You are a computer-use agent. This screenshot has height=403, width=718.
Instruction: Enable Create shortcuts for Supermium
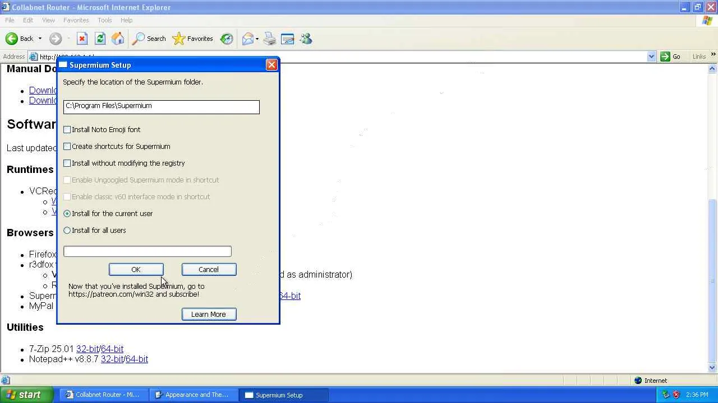coord(67,146)
